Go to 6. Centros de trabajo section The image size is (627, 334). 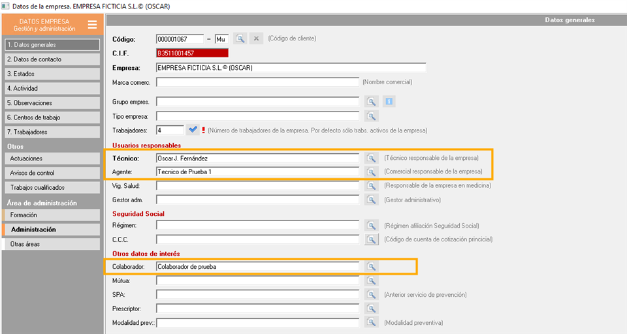51,117
